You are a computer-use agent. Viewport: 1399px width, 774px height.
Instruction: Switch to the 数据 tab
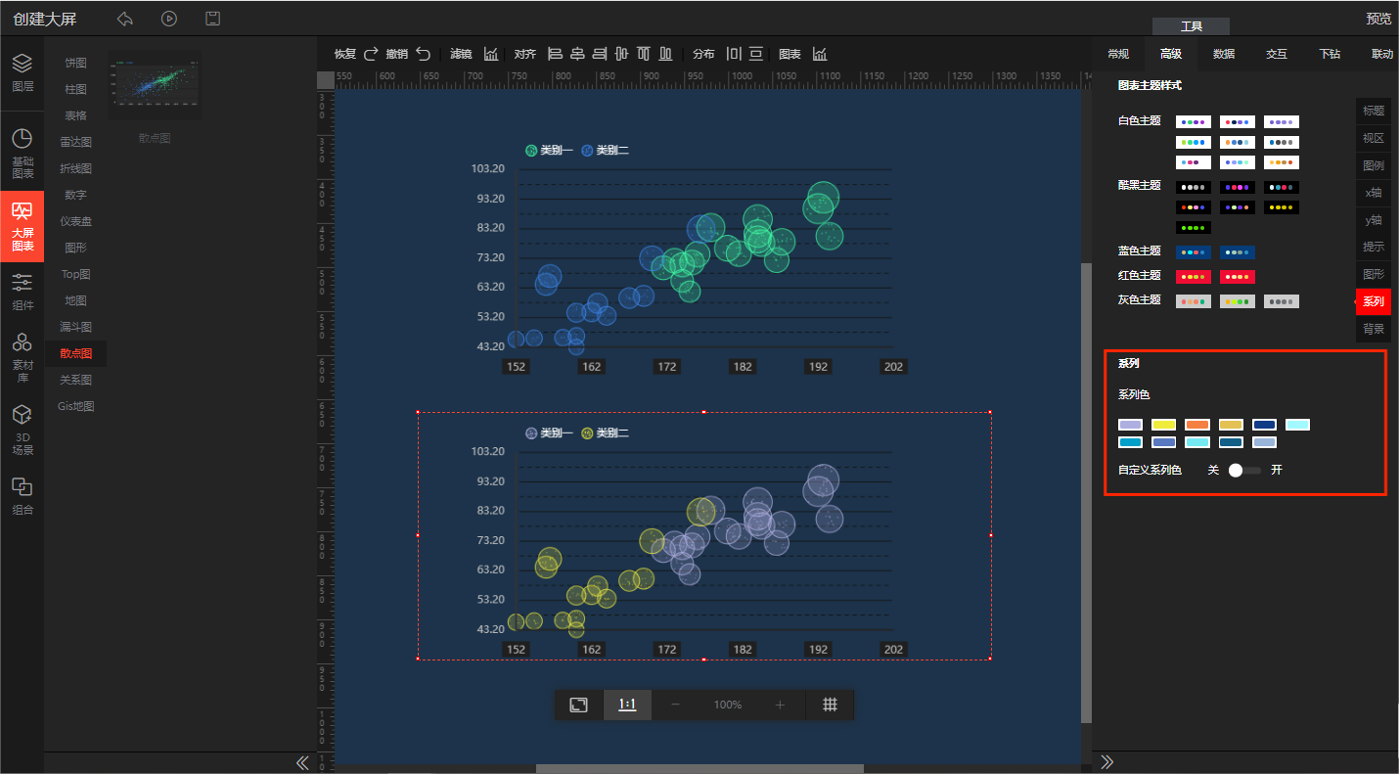coord(1224,55)
